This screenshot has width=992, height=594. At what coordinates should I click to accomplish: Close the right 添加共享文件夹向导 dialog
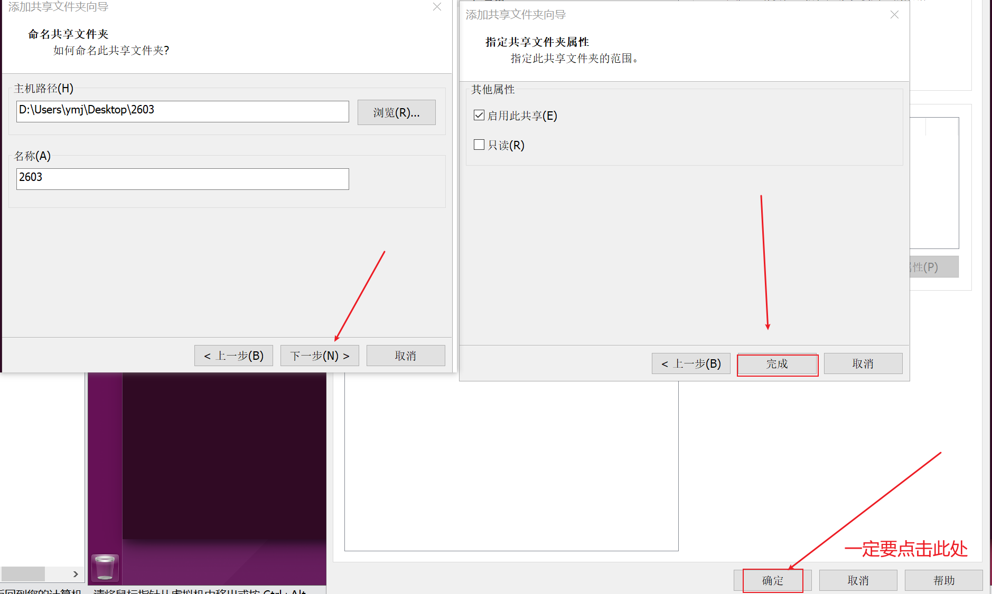894,15
